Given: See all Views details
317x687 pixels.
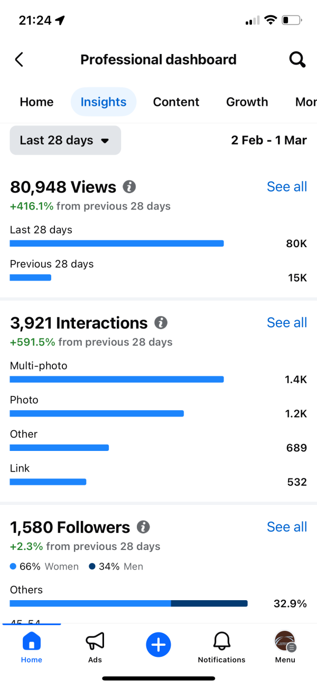Looking at the screenshot, I should [287, 186].
